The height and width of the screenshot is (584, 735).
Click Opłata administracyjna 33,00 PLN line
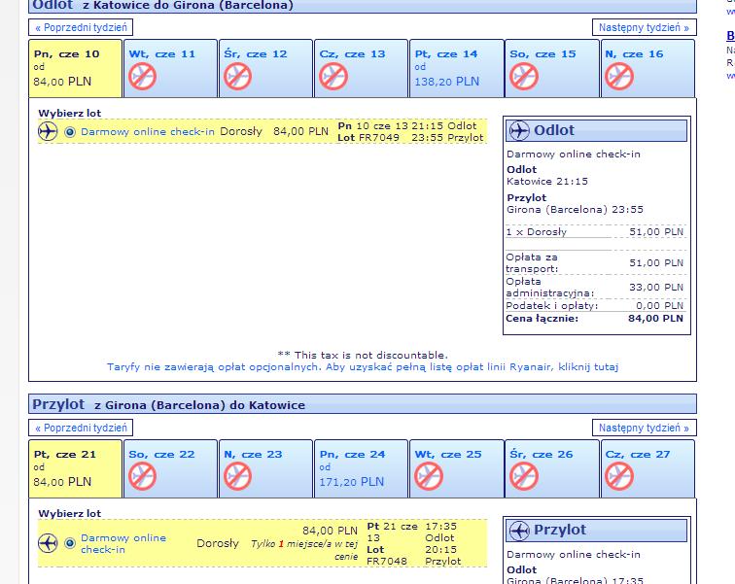594,287
